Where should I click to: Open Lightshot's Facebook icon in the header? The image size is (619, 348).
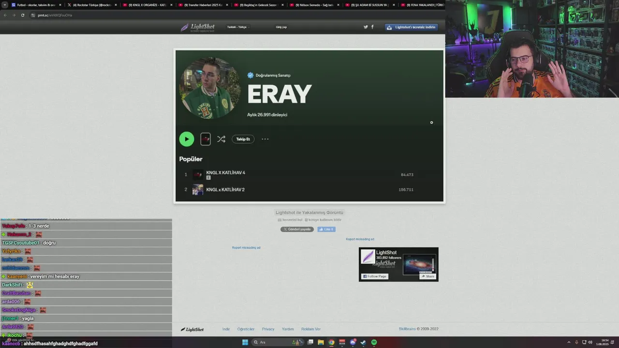coord(372,27)
